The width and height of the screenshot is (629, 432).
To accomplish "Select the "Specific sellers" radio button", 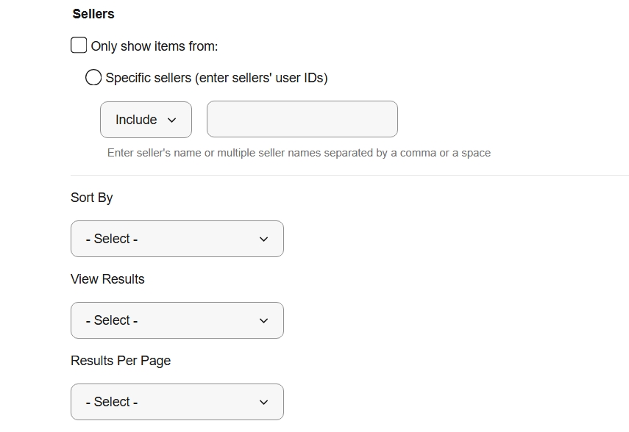I will [93, 77].
